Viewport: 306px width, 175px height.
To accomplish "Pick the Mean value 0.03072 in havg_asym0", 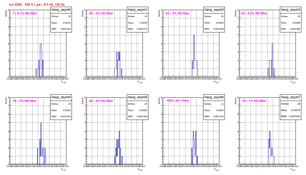I will point(67,23).
